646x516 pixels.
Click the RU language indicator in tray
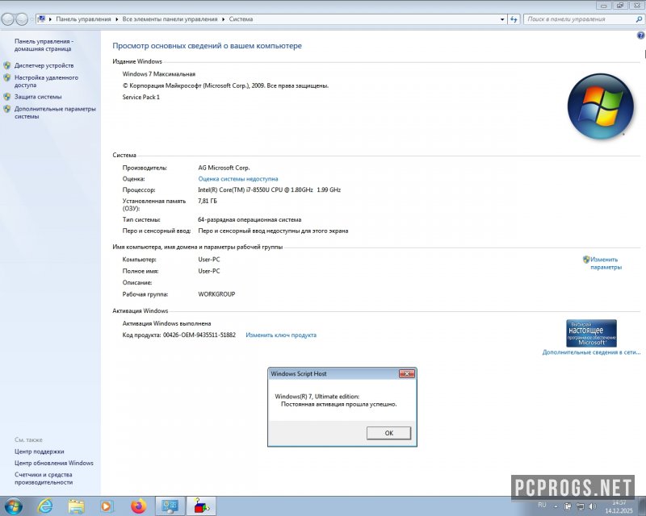click(x=542, y=505)
